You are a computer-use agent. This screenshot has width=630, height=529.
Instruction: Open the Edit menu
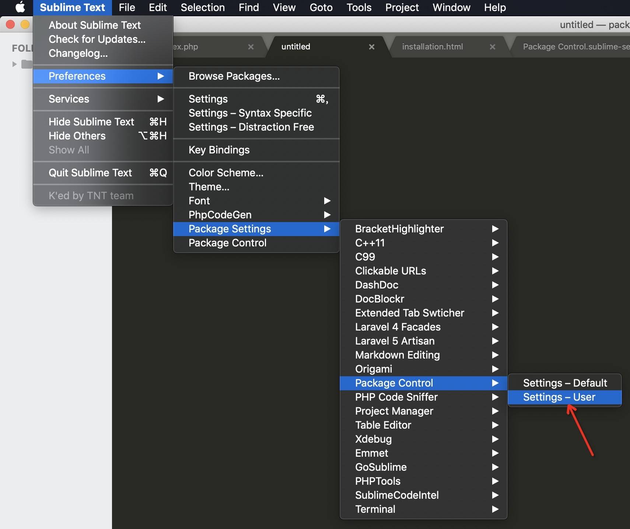[x=158, y=7]
